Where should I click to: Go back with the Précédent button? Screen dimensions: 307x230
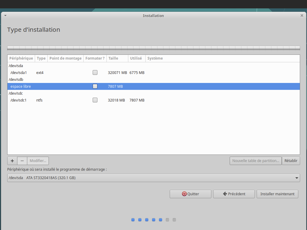pyautogui.click(x=234, y=194)
